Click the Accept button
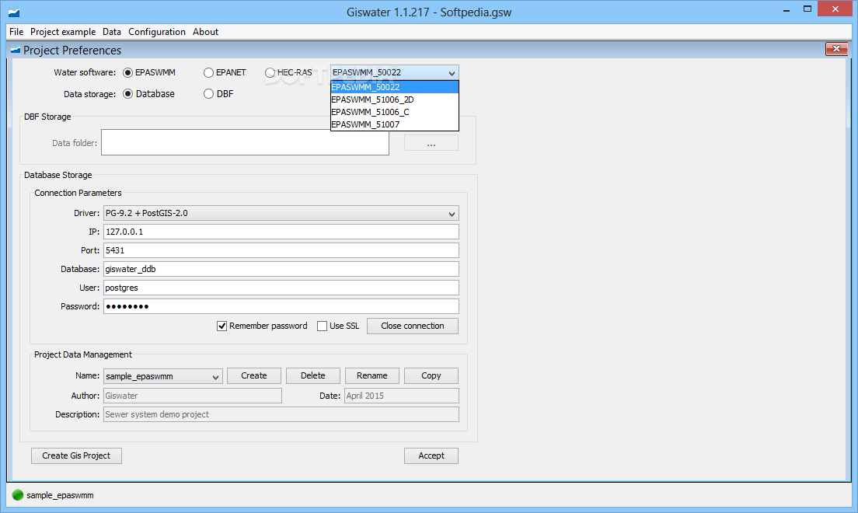The height and width of the screenshot is (513, 858). [x=431, y=455]
